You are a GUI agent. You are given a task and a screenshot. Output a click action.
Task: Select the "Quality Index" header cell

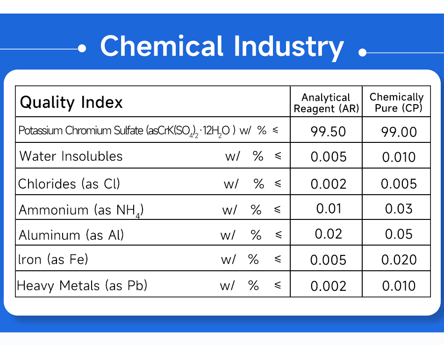pyautogui.click(x=72, y=102)
